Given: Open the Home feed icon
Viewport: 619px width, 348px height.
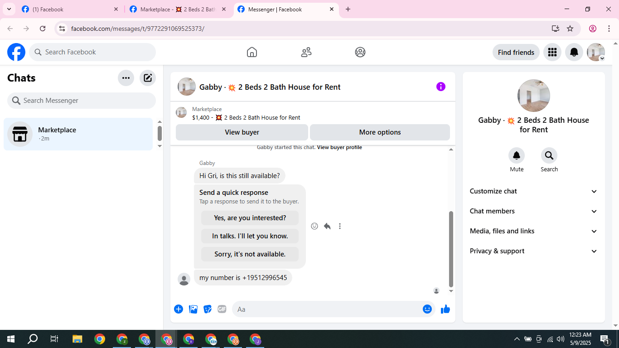Looking at the screenshot, I should (252, 52).
